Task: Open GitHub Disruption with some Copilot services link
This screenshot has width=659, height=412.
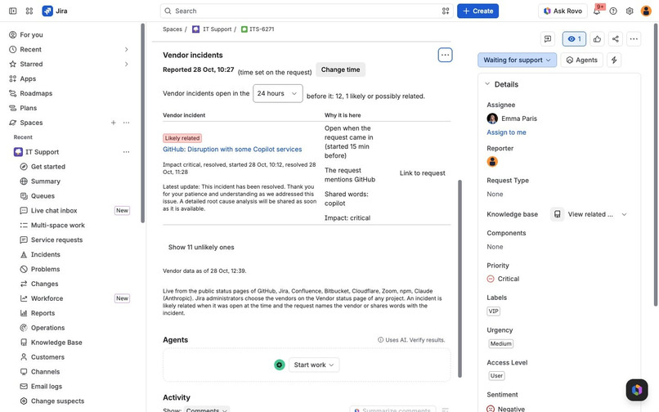Action: pyautogui.click(x=232, y=150)
